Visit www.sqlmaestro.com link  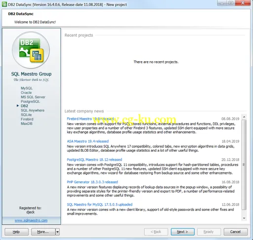[31, 220]
